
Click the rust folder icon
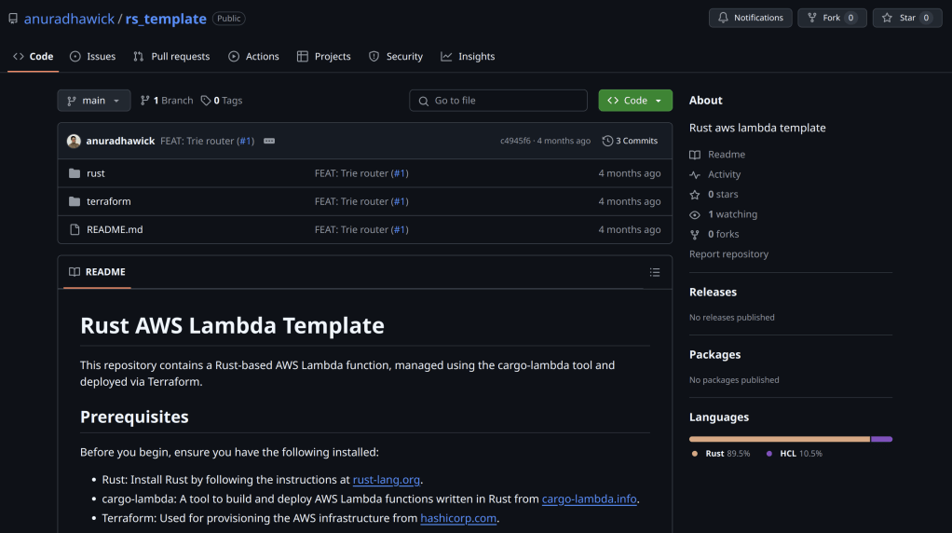[x=75, y=173]
